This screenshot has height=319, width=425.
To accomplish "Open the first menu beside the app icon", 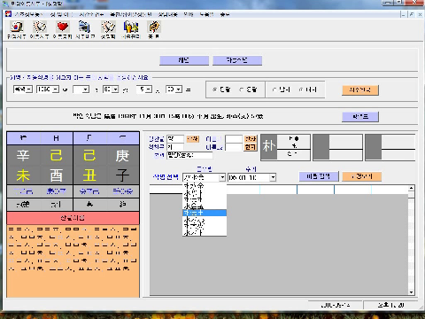I will [x=29, y=14].
